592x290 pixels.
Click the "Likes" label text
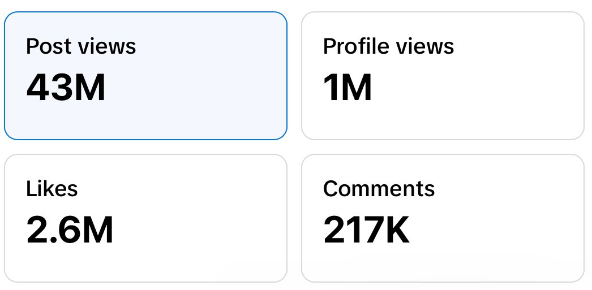click(52, 189)
